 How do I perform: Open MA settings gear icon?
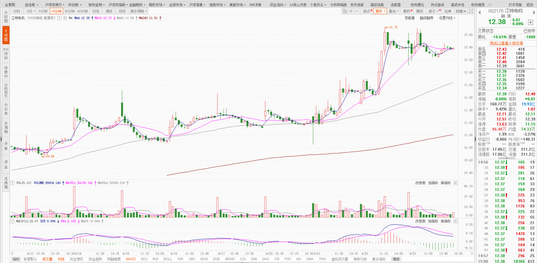tap(64, 18)
